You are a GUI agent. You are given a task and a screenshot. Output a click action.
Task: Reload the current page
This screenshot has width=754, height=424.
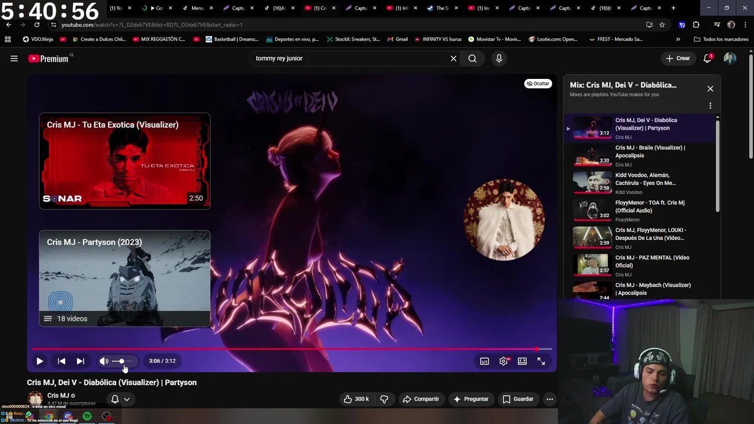(37, 25)
